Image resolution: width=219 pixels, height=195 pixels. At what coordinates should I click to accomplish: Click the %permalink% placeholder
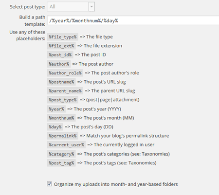click(63, 136)
